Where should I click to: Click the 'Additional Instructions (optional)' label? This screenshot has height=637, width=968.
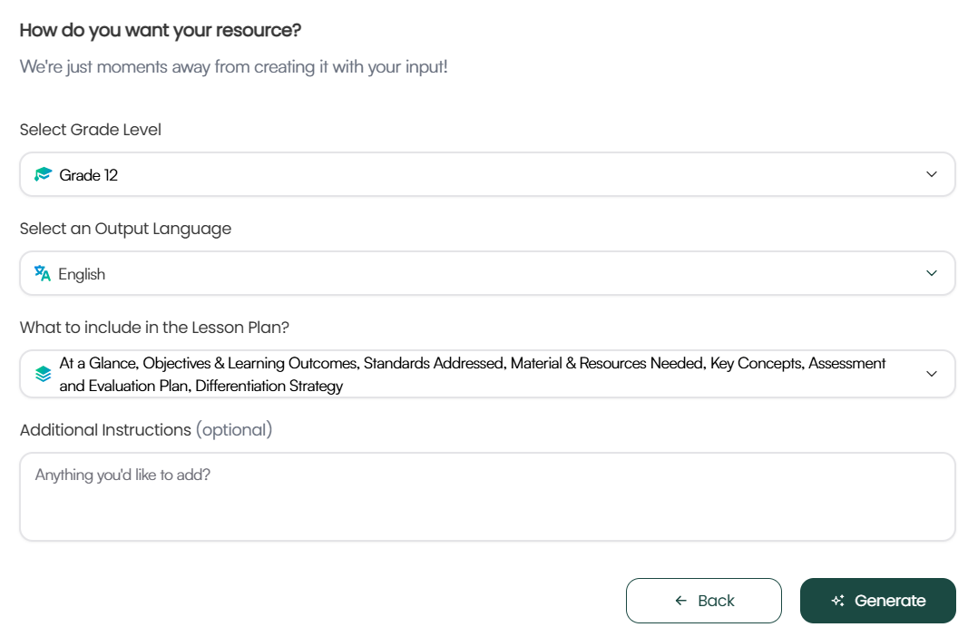click(x=145, y=430)
